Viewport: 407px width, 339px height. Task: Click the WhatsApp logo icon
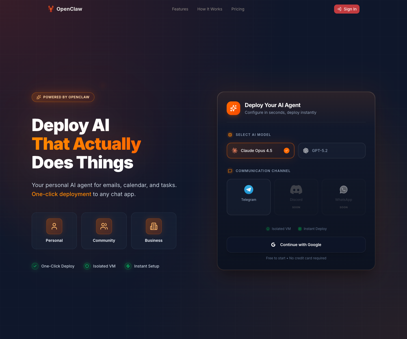[x=344, y=190]
